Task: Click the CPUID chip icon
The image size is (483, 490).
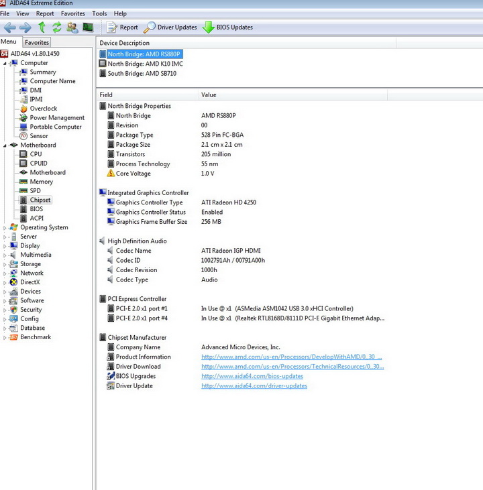Action: (x=23, y=163)
